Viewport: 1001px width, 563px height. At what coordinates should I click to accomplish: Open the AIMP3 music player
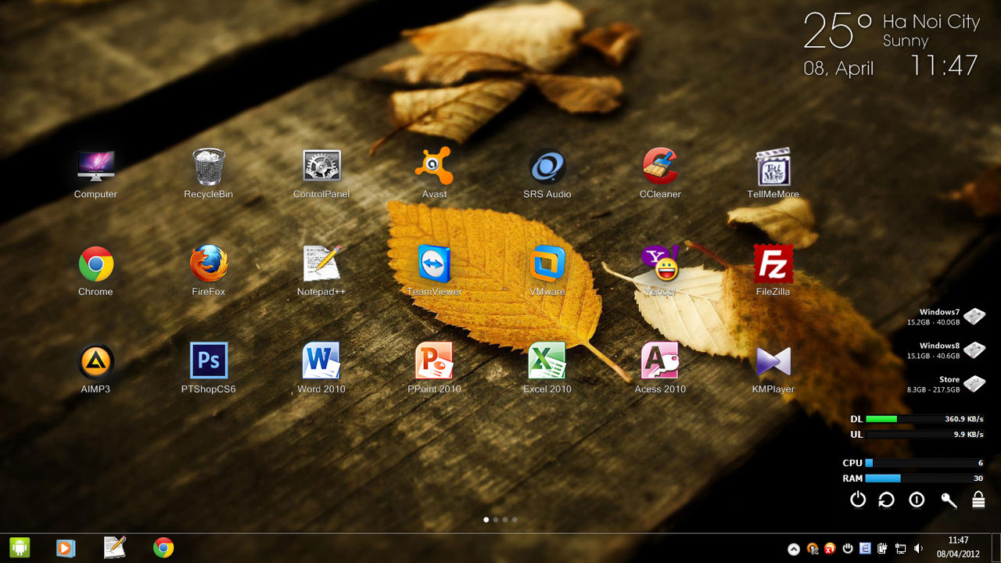pos(95,362)
